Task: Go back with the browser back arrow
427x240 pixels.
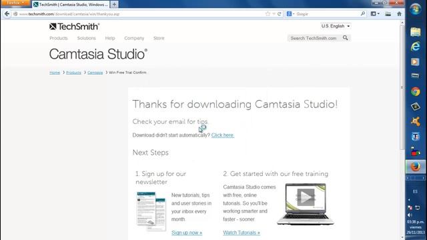Action: [x=7, y=13]
